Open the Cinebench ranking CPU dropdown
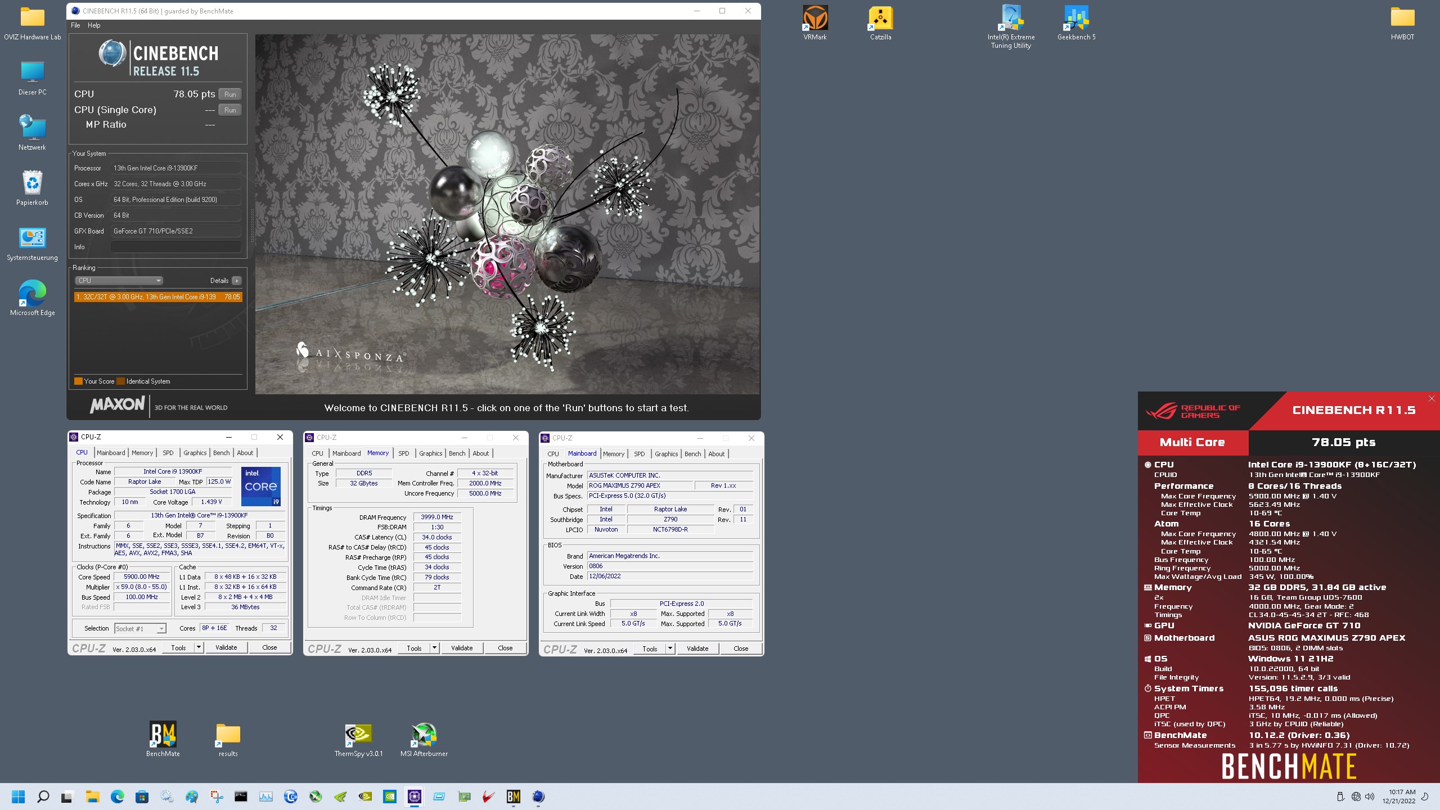Image resolution: width=1440 pixels, height=810 pixels. (119, 280)
